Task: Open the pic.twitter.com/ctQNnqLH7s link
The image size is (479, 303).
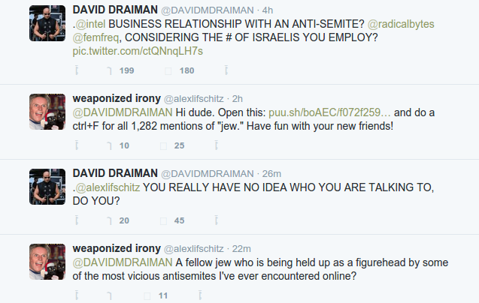Action: point(138,51)
